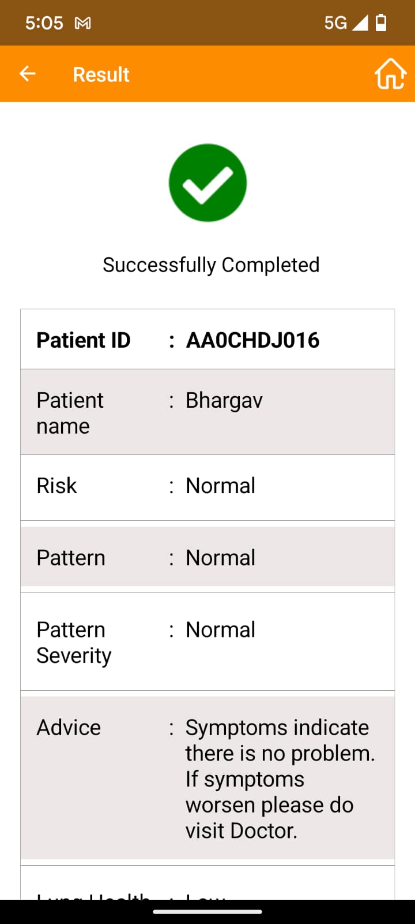Select the patient name Bhargav
The height and width of the screenshot is (924, 415).
[224, 401]
